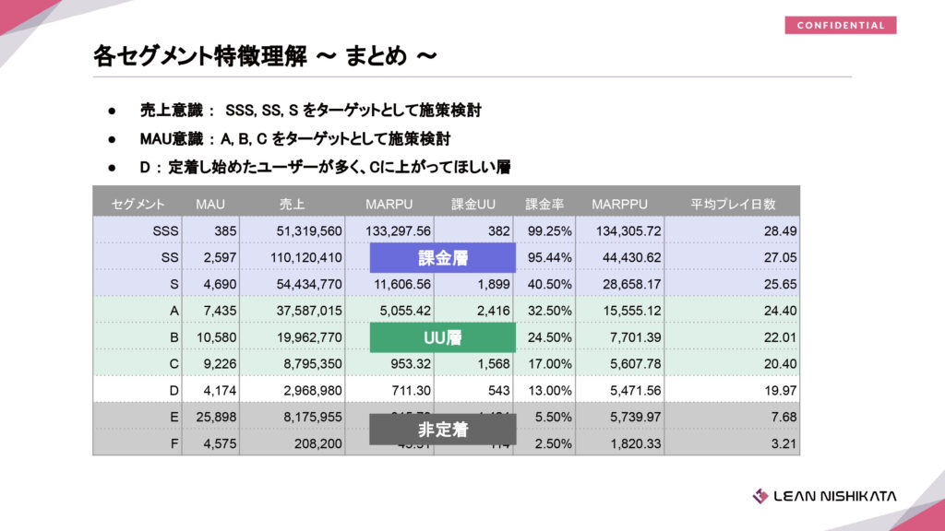
Task: Click the 99.25% paying rate cell
Action: click(x=549, y=231)
